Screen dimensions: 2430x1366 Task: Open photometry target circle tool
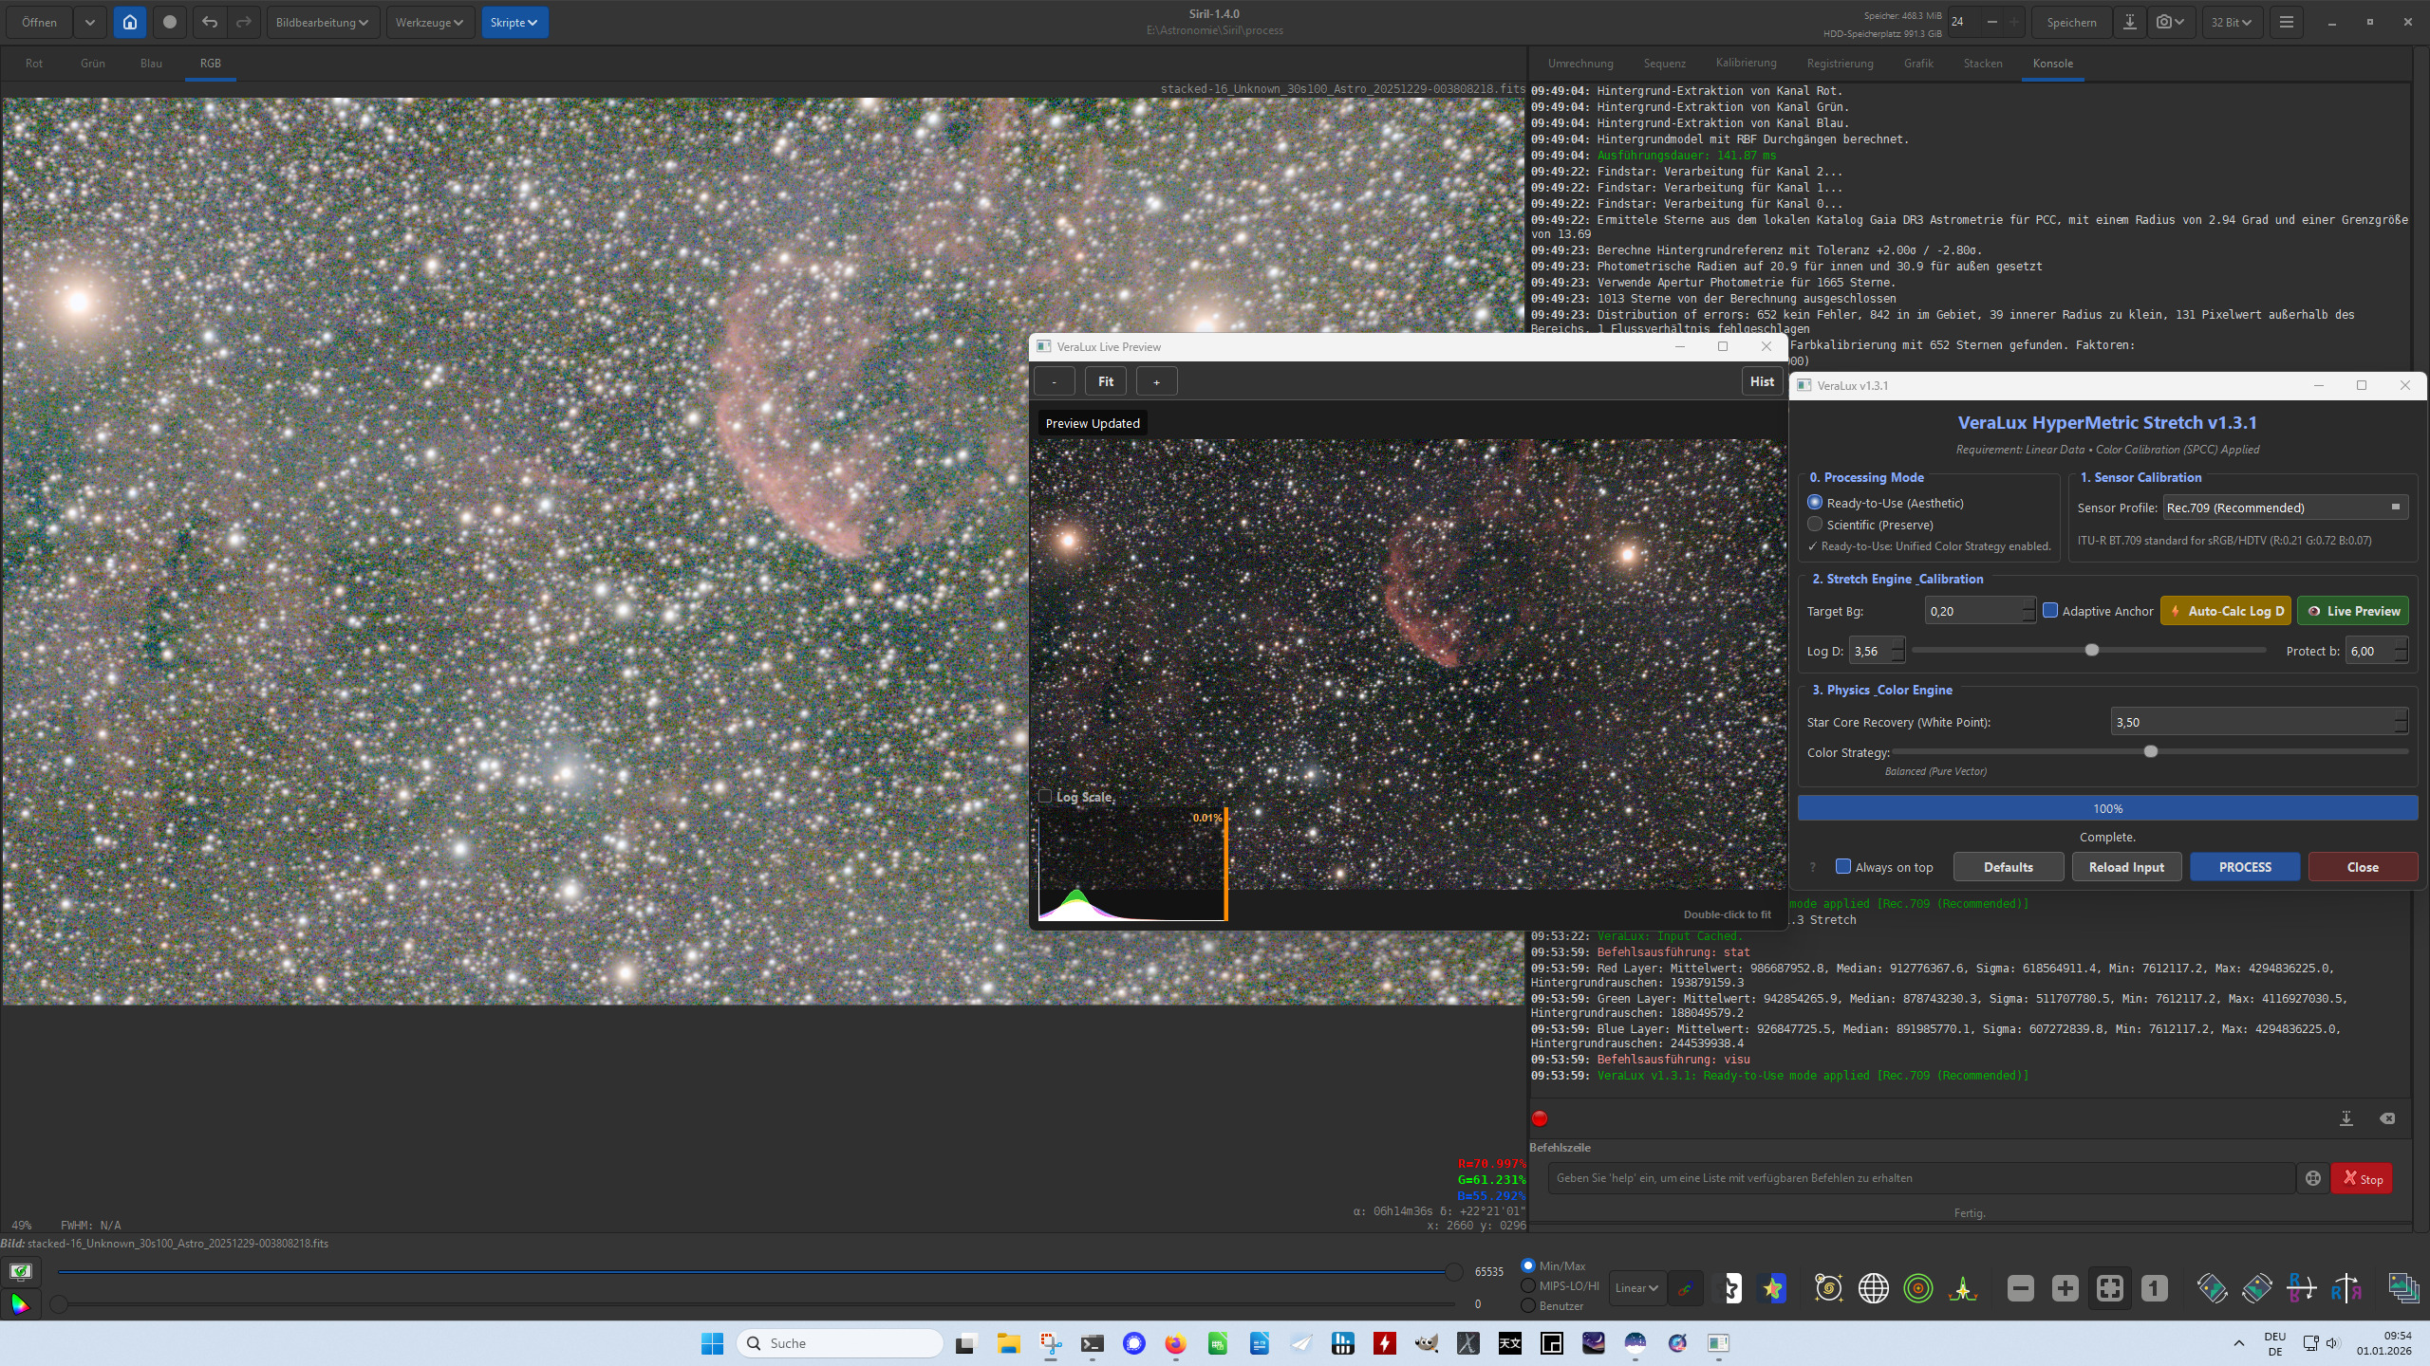click(x=1918, y=1288)
